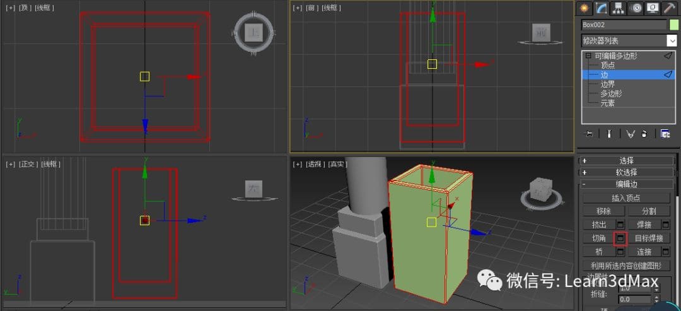681x311 pixels.
Task: Click the 桥 button
Action: (598, 252)
